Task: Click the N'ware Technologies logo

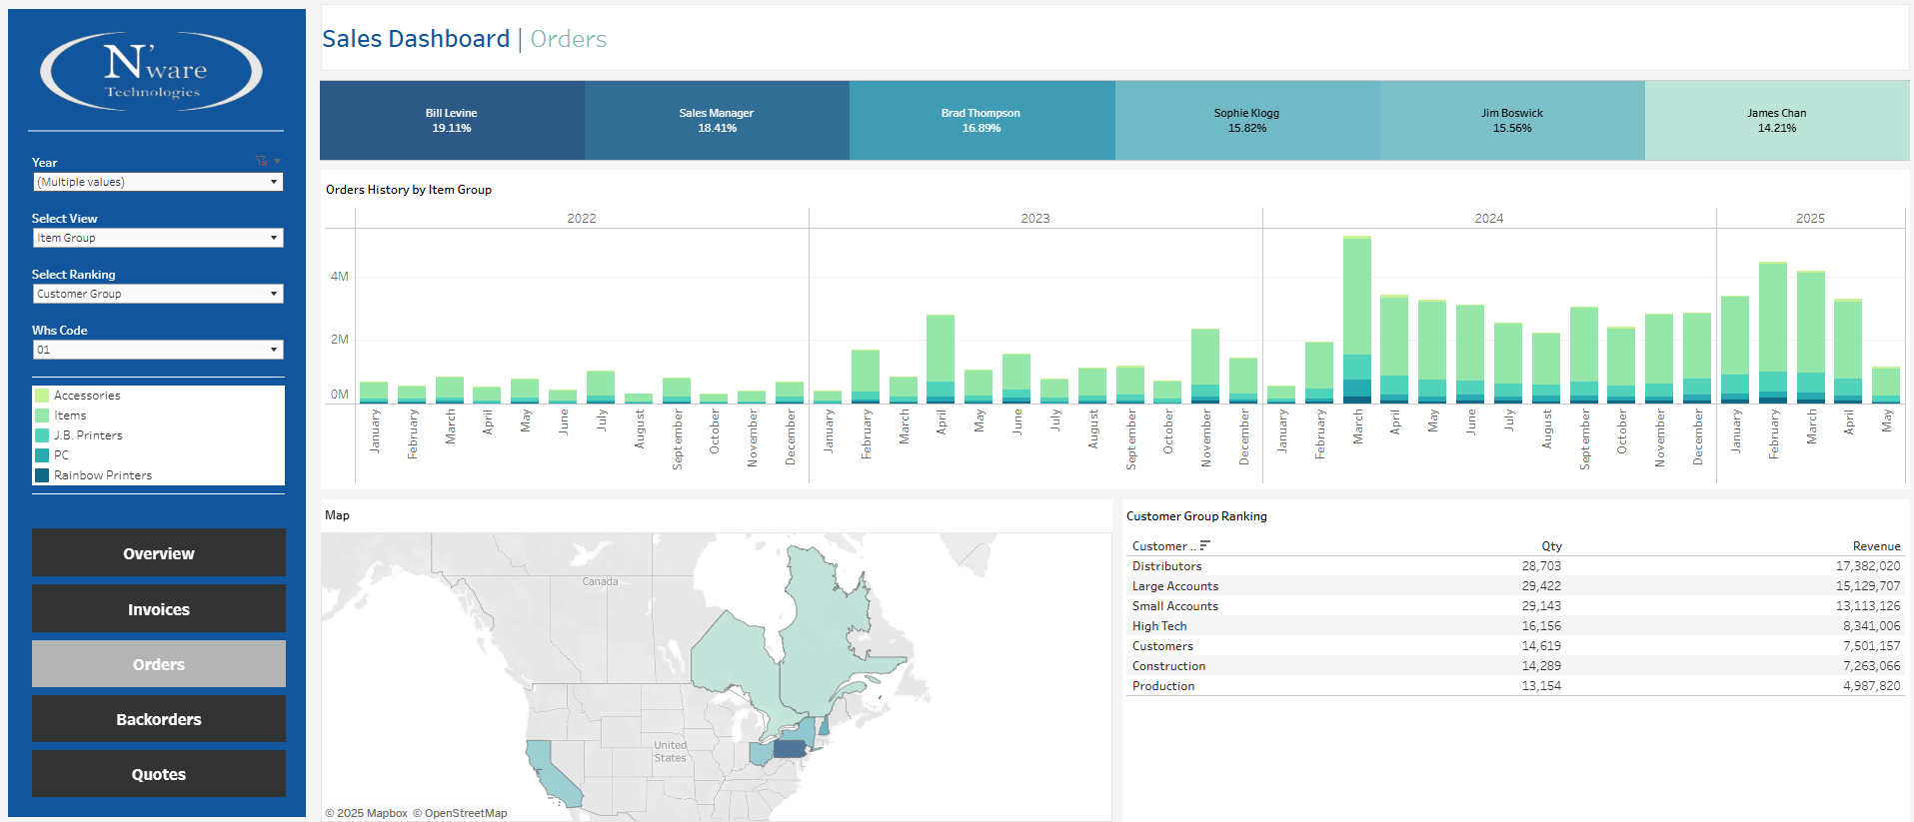Action: coord(151,71)
